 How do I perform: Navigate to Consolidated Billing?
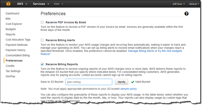pyautogui.click(x=18, y=55)
